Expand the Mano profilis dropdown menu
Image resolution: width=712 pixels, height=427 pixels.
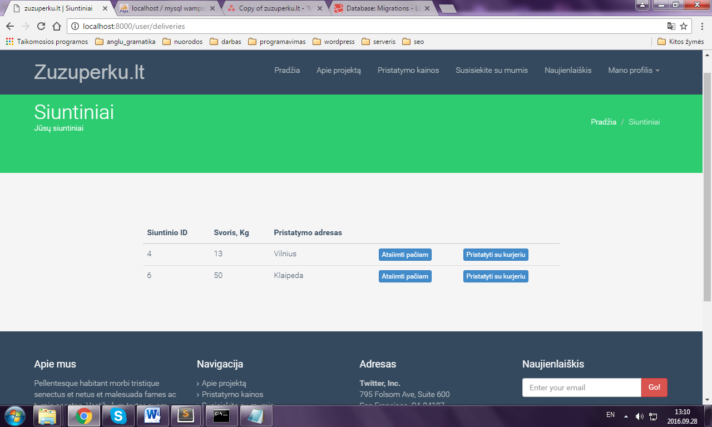point(634,70)
